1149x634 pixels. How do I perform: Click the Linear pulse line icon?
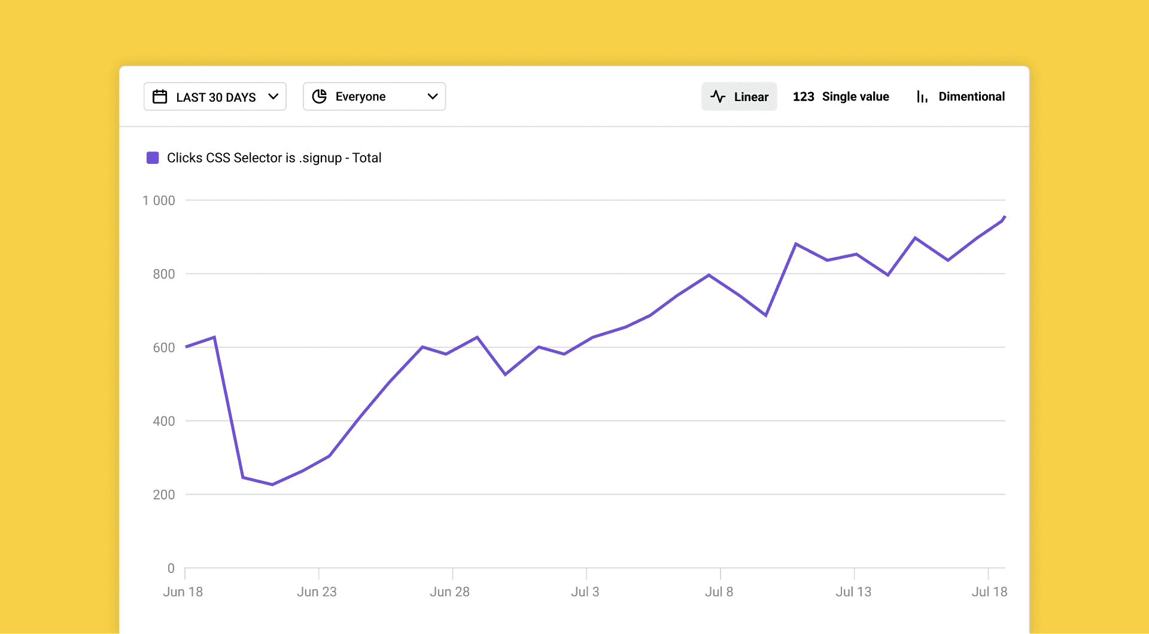click(718, 97)
